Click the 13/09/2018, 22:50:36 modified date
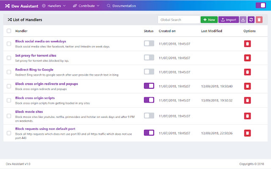 coord(217,133)
